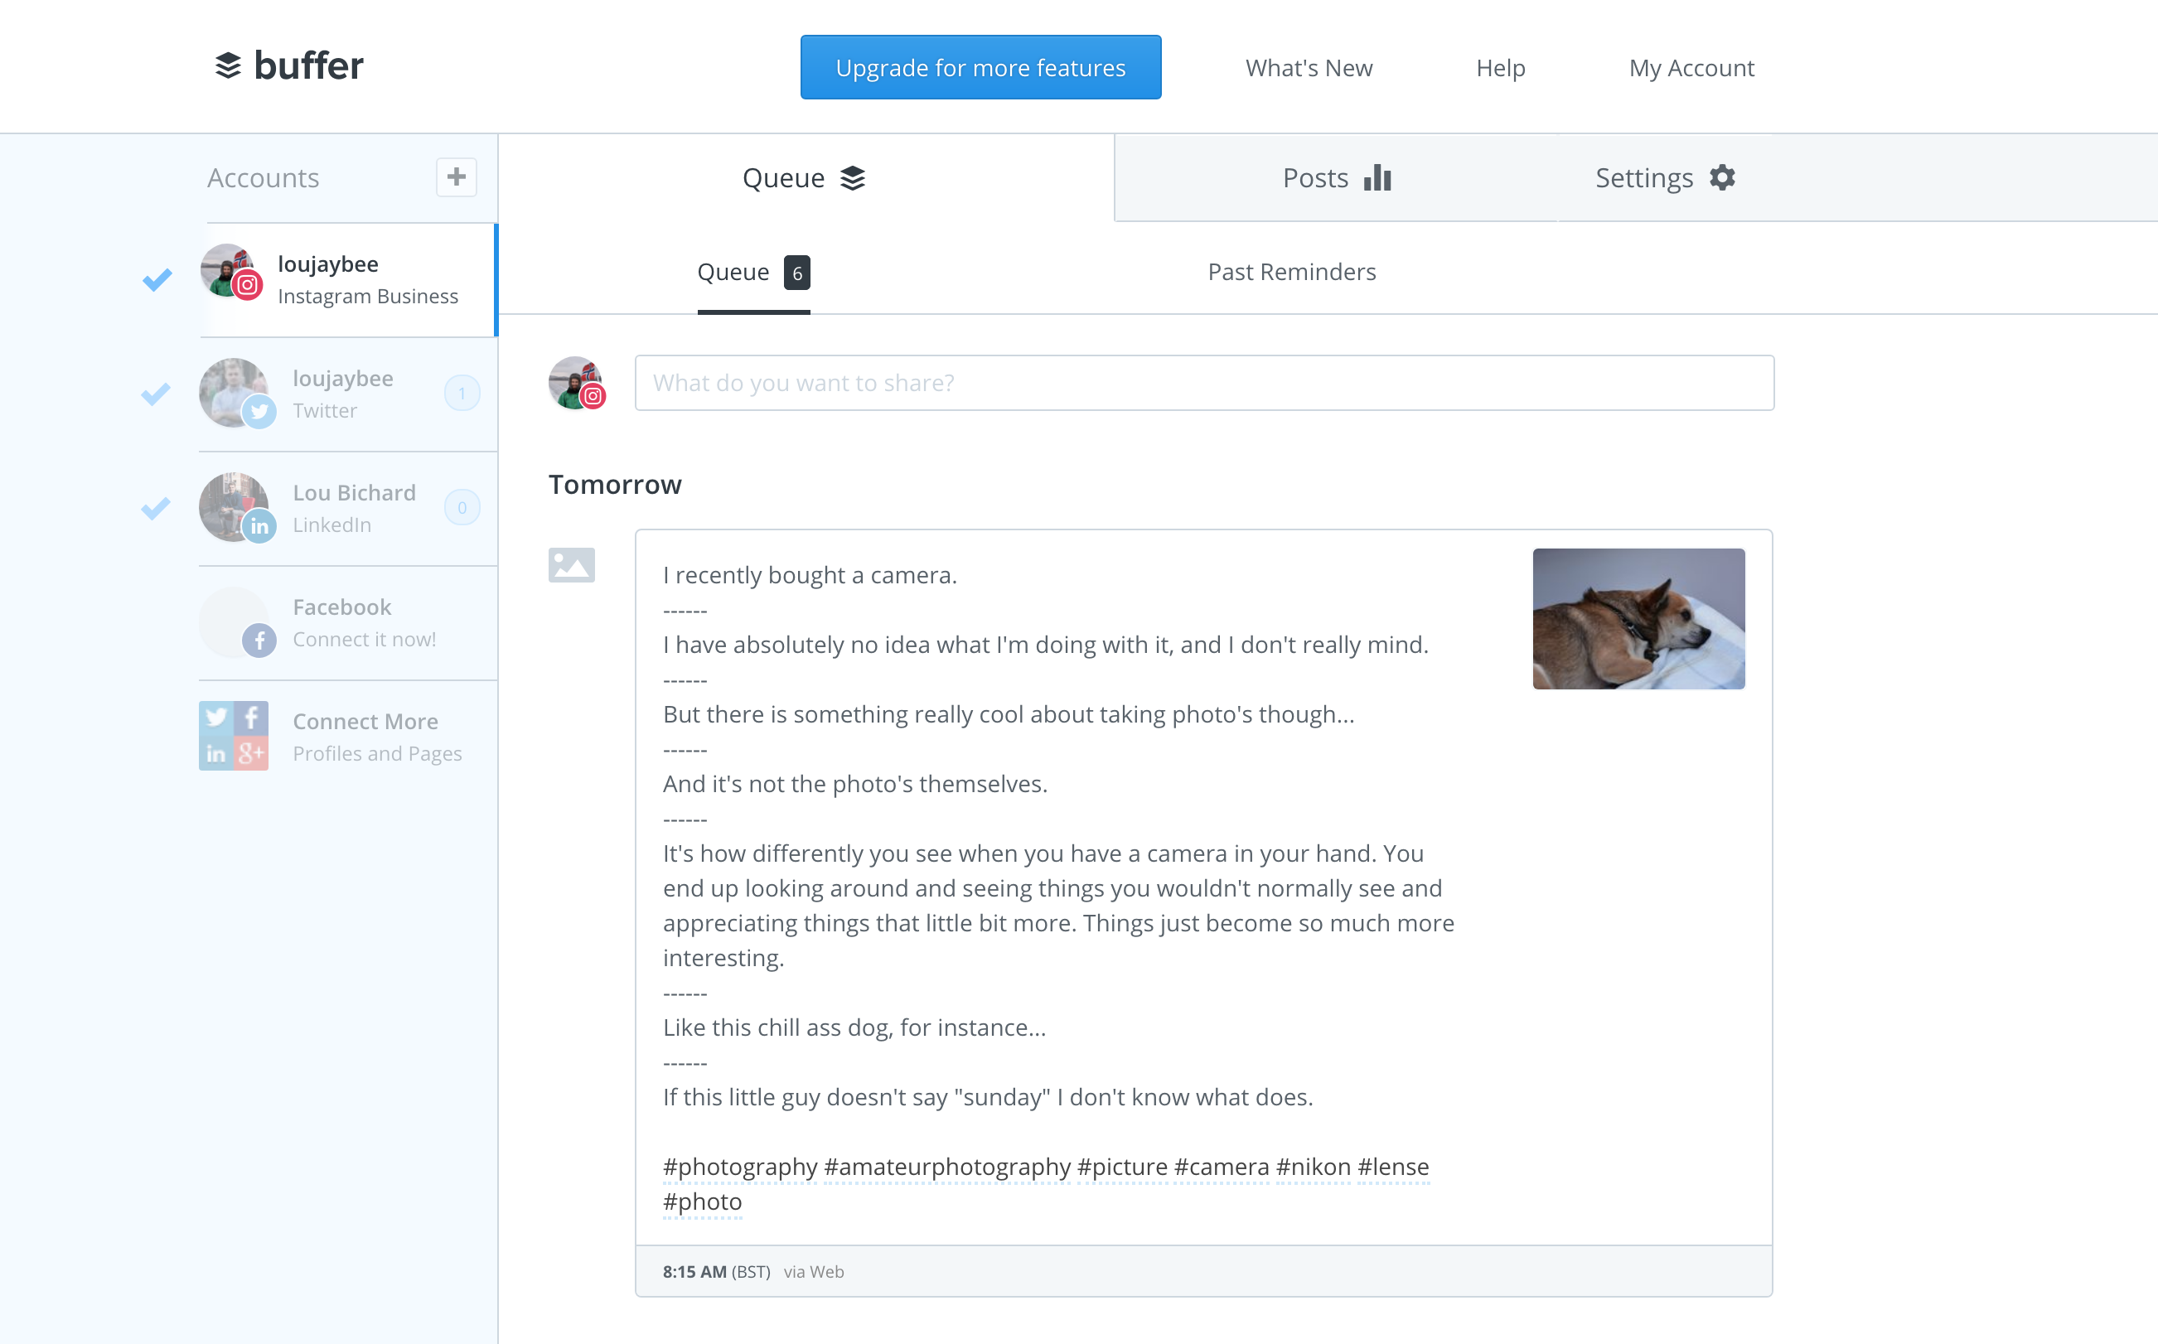Screen dimensions: 2158x1344
Task: Toggle the loujaybee Instagram account checkmark
Action: click(157, 280)
